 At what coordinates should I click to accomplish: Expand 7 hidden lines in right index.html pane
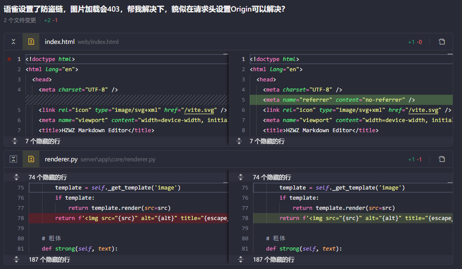(239, 141)
